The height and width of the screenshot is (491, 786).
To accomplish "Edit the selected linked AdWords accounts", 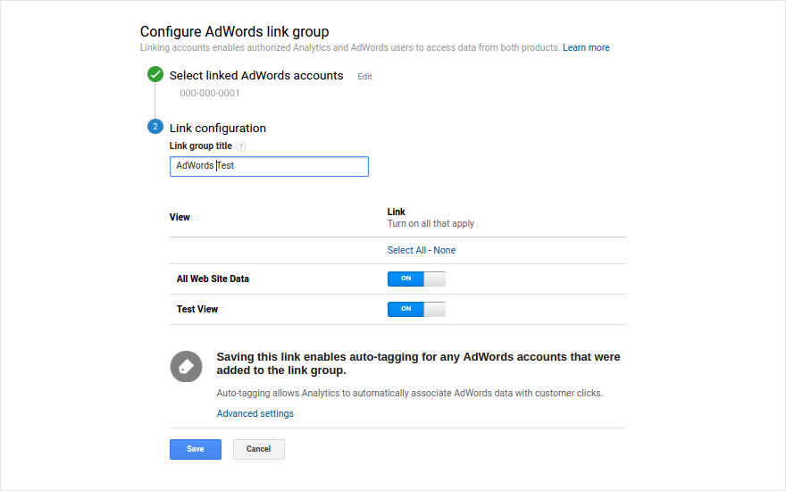I will tap(364, 77).
